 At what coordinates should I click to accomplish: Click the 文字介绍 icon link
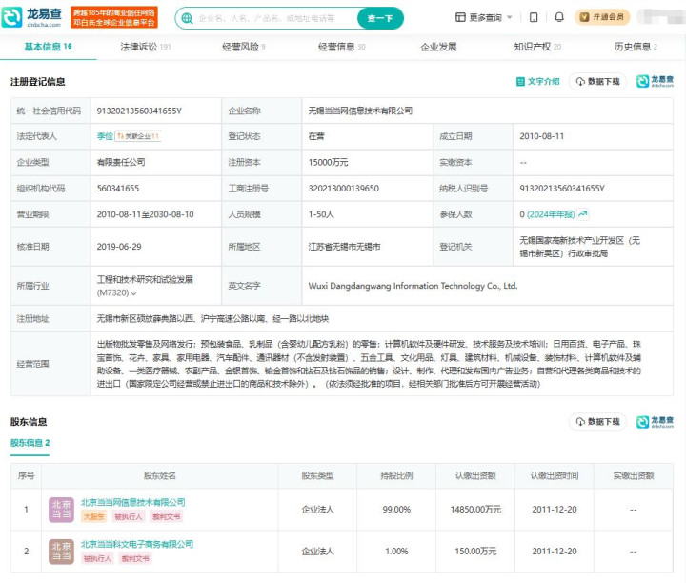[x=538, y=82]
